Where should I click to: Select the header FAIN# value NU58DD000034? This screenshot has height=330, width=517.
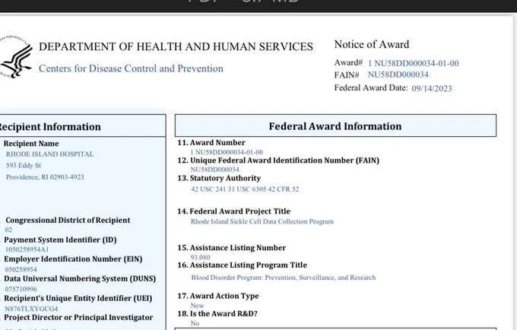398,75
